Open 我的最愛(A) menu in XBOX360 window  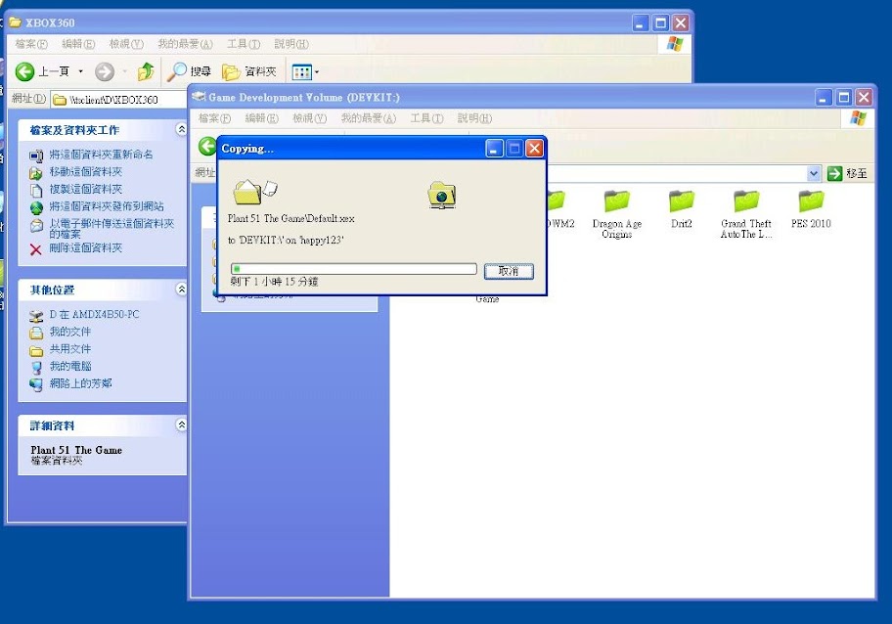click(185, 44)
